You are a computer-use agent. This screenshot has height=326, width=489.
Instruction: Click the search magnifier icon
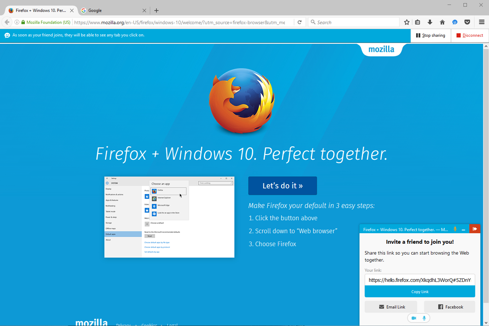point(313,22)
